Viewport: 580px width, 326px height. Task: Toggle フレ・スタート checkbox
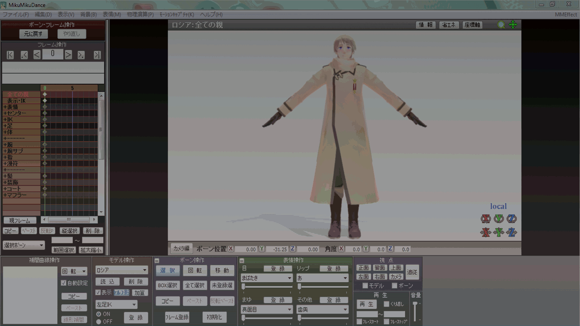click(x=359, y=322)
